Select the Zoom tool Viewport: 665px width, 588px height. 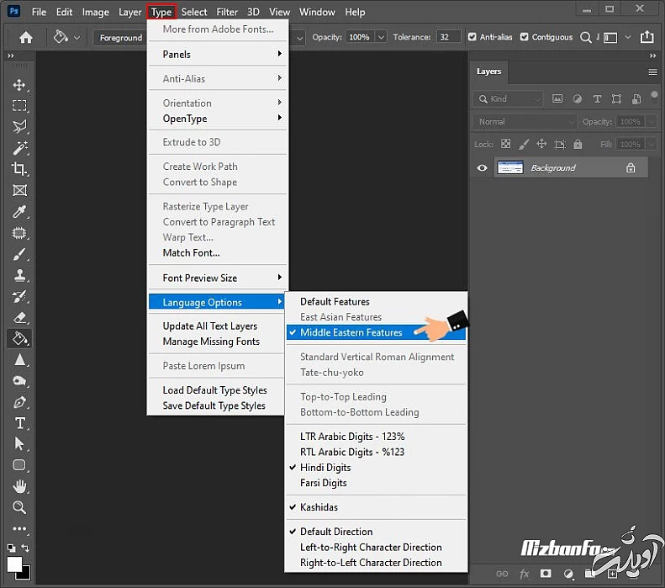tap(19, 507)
